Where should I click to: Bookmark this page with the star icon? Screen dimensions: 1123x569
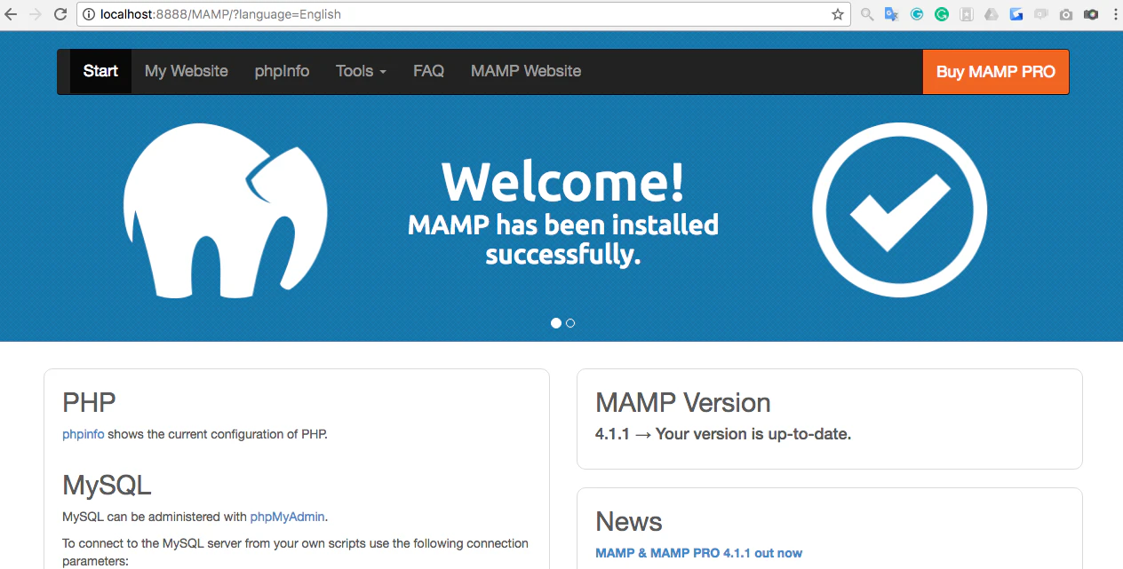(838, 14)
